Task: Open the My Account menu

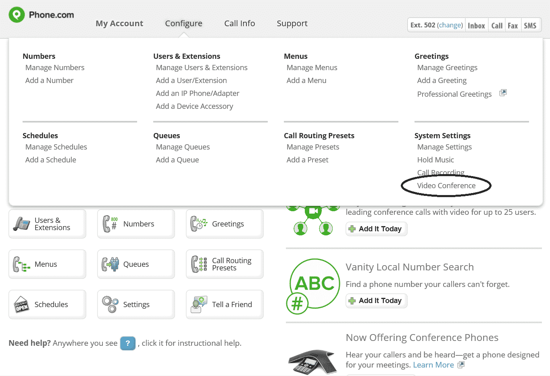Action: coord(119,23)
